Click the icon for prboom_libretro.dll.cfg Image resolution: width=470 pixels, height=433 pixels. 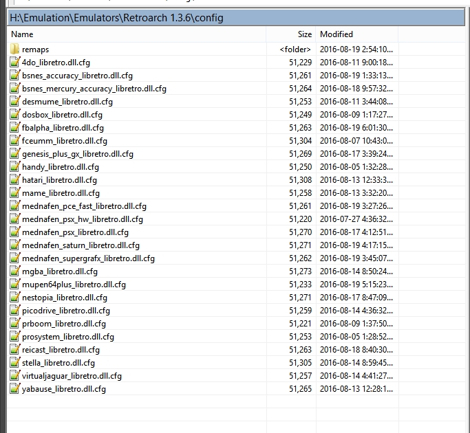pos(14,323)
